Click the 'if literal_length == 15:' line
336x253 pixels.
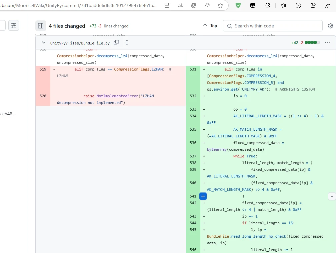point(268,223)
